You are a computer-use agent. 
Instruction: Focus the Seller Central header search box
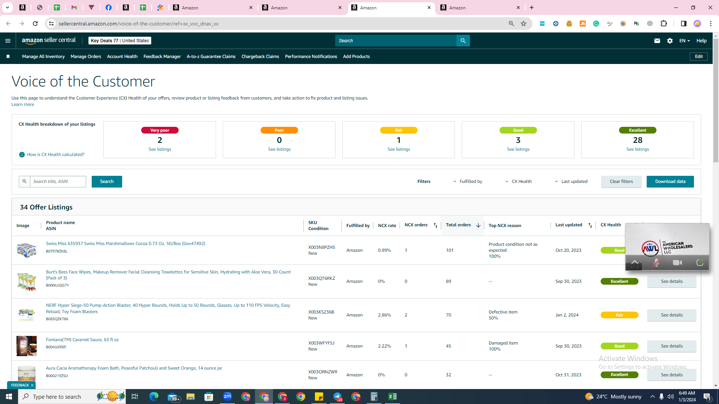[396, 41]
